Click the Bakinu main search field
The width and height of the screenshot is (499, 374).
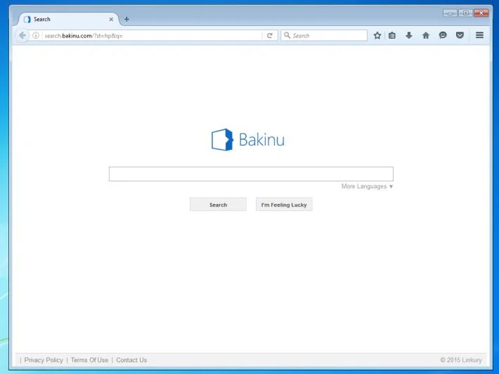(x=251, y=174)
